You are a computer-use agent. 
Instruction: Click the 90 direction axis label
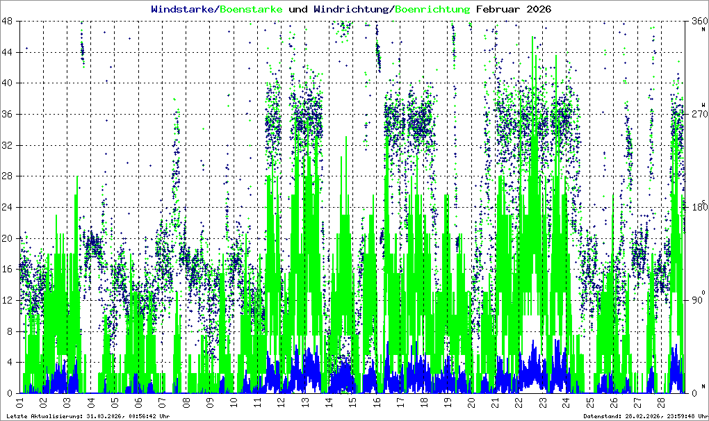[696, 300]
